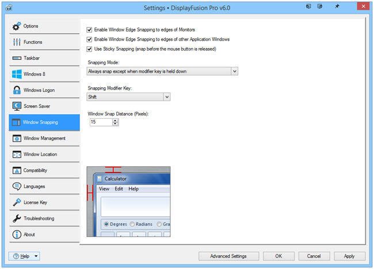Open the Window Location page

[44, 154]
